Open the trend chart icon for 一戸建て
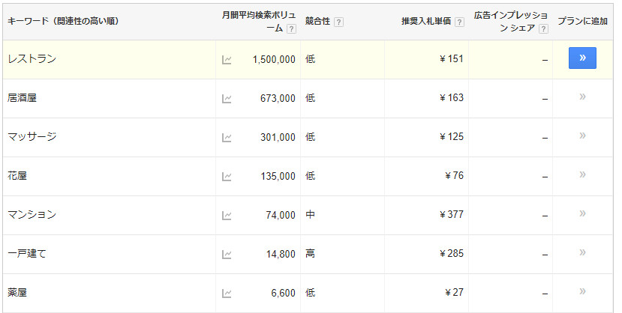The height and width of the screenshot is (313, 622). coord(227,255)
